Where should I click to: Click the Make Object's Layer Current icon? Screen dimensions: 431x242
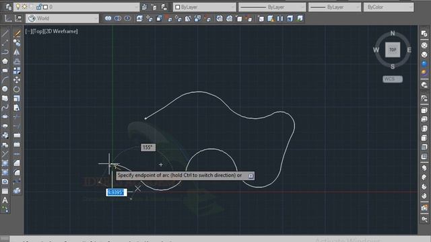pyautogui.click(x=144, y=7)
